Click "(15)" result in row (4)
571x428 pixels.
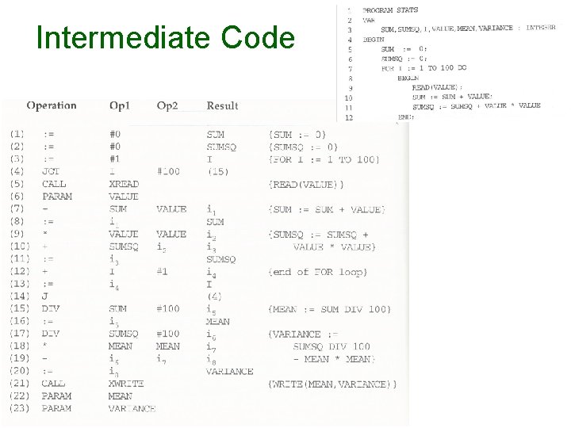(218, 172)
